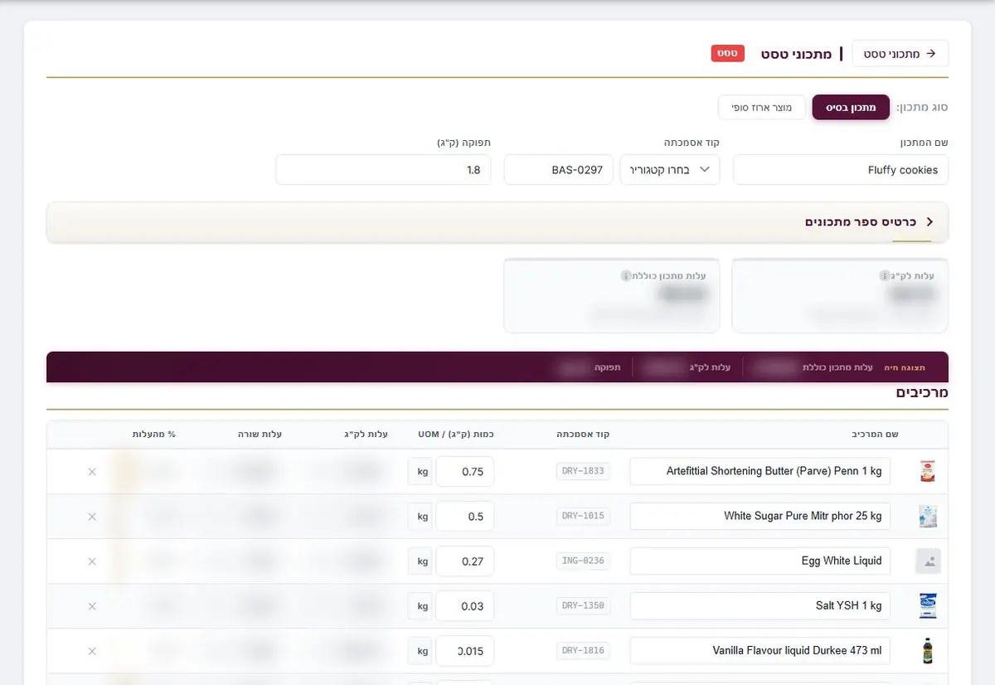Edit the recipe name field Fluffy cookies
The height and width of the screenshot is (685, 995).
click(x=841, y=170)
